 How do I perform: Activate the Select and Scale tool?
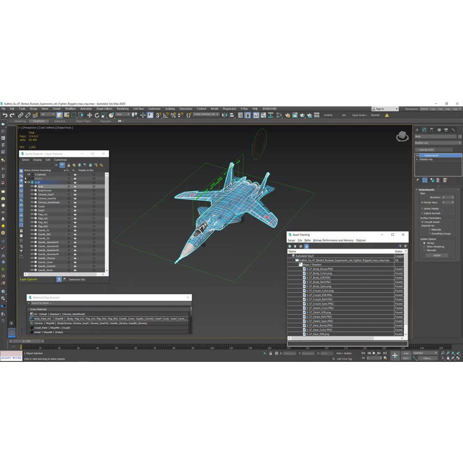pyautogui.click(x=104, y=115)
